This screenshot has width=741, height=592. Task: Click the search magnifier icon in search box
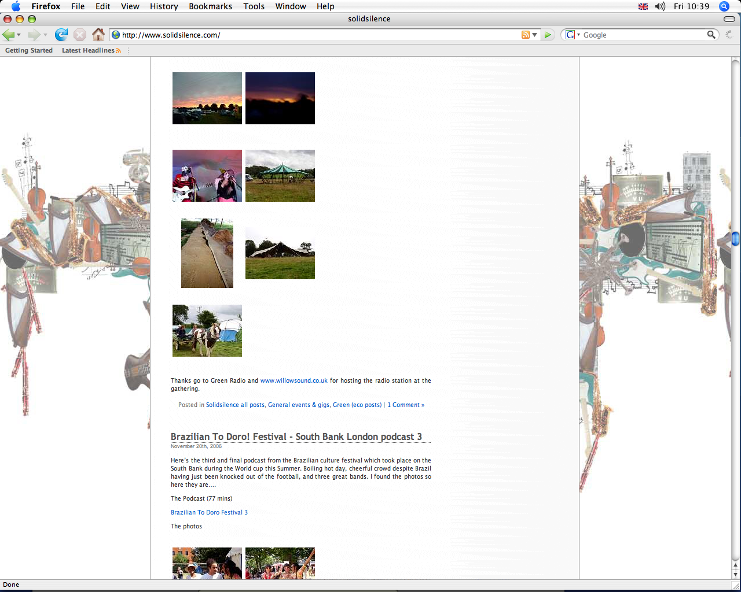[711, 35]
